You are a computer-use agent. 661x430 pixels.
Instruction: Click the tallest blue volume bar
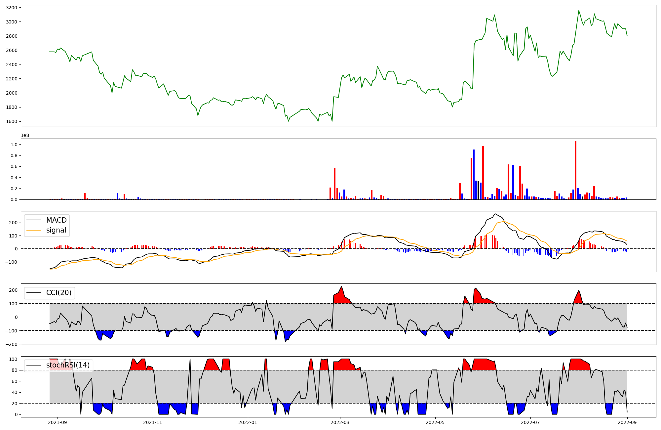pos(474,174)
